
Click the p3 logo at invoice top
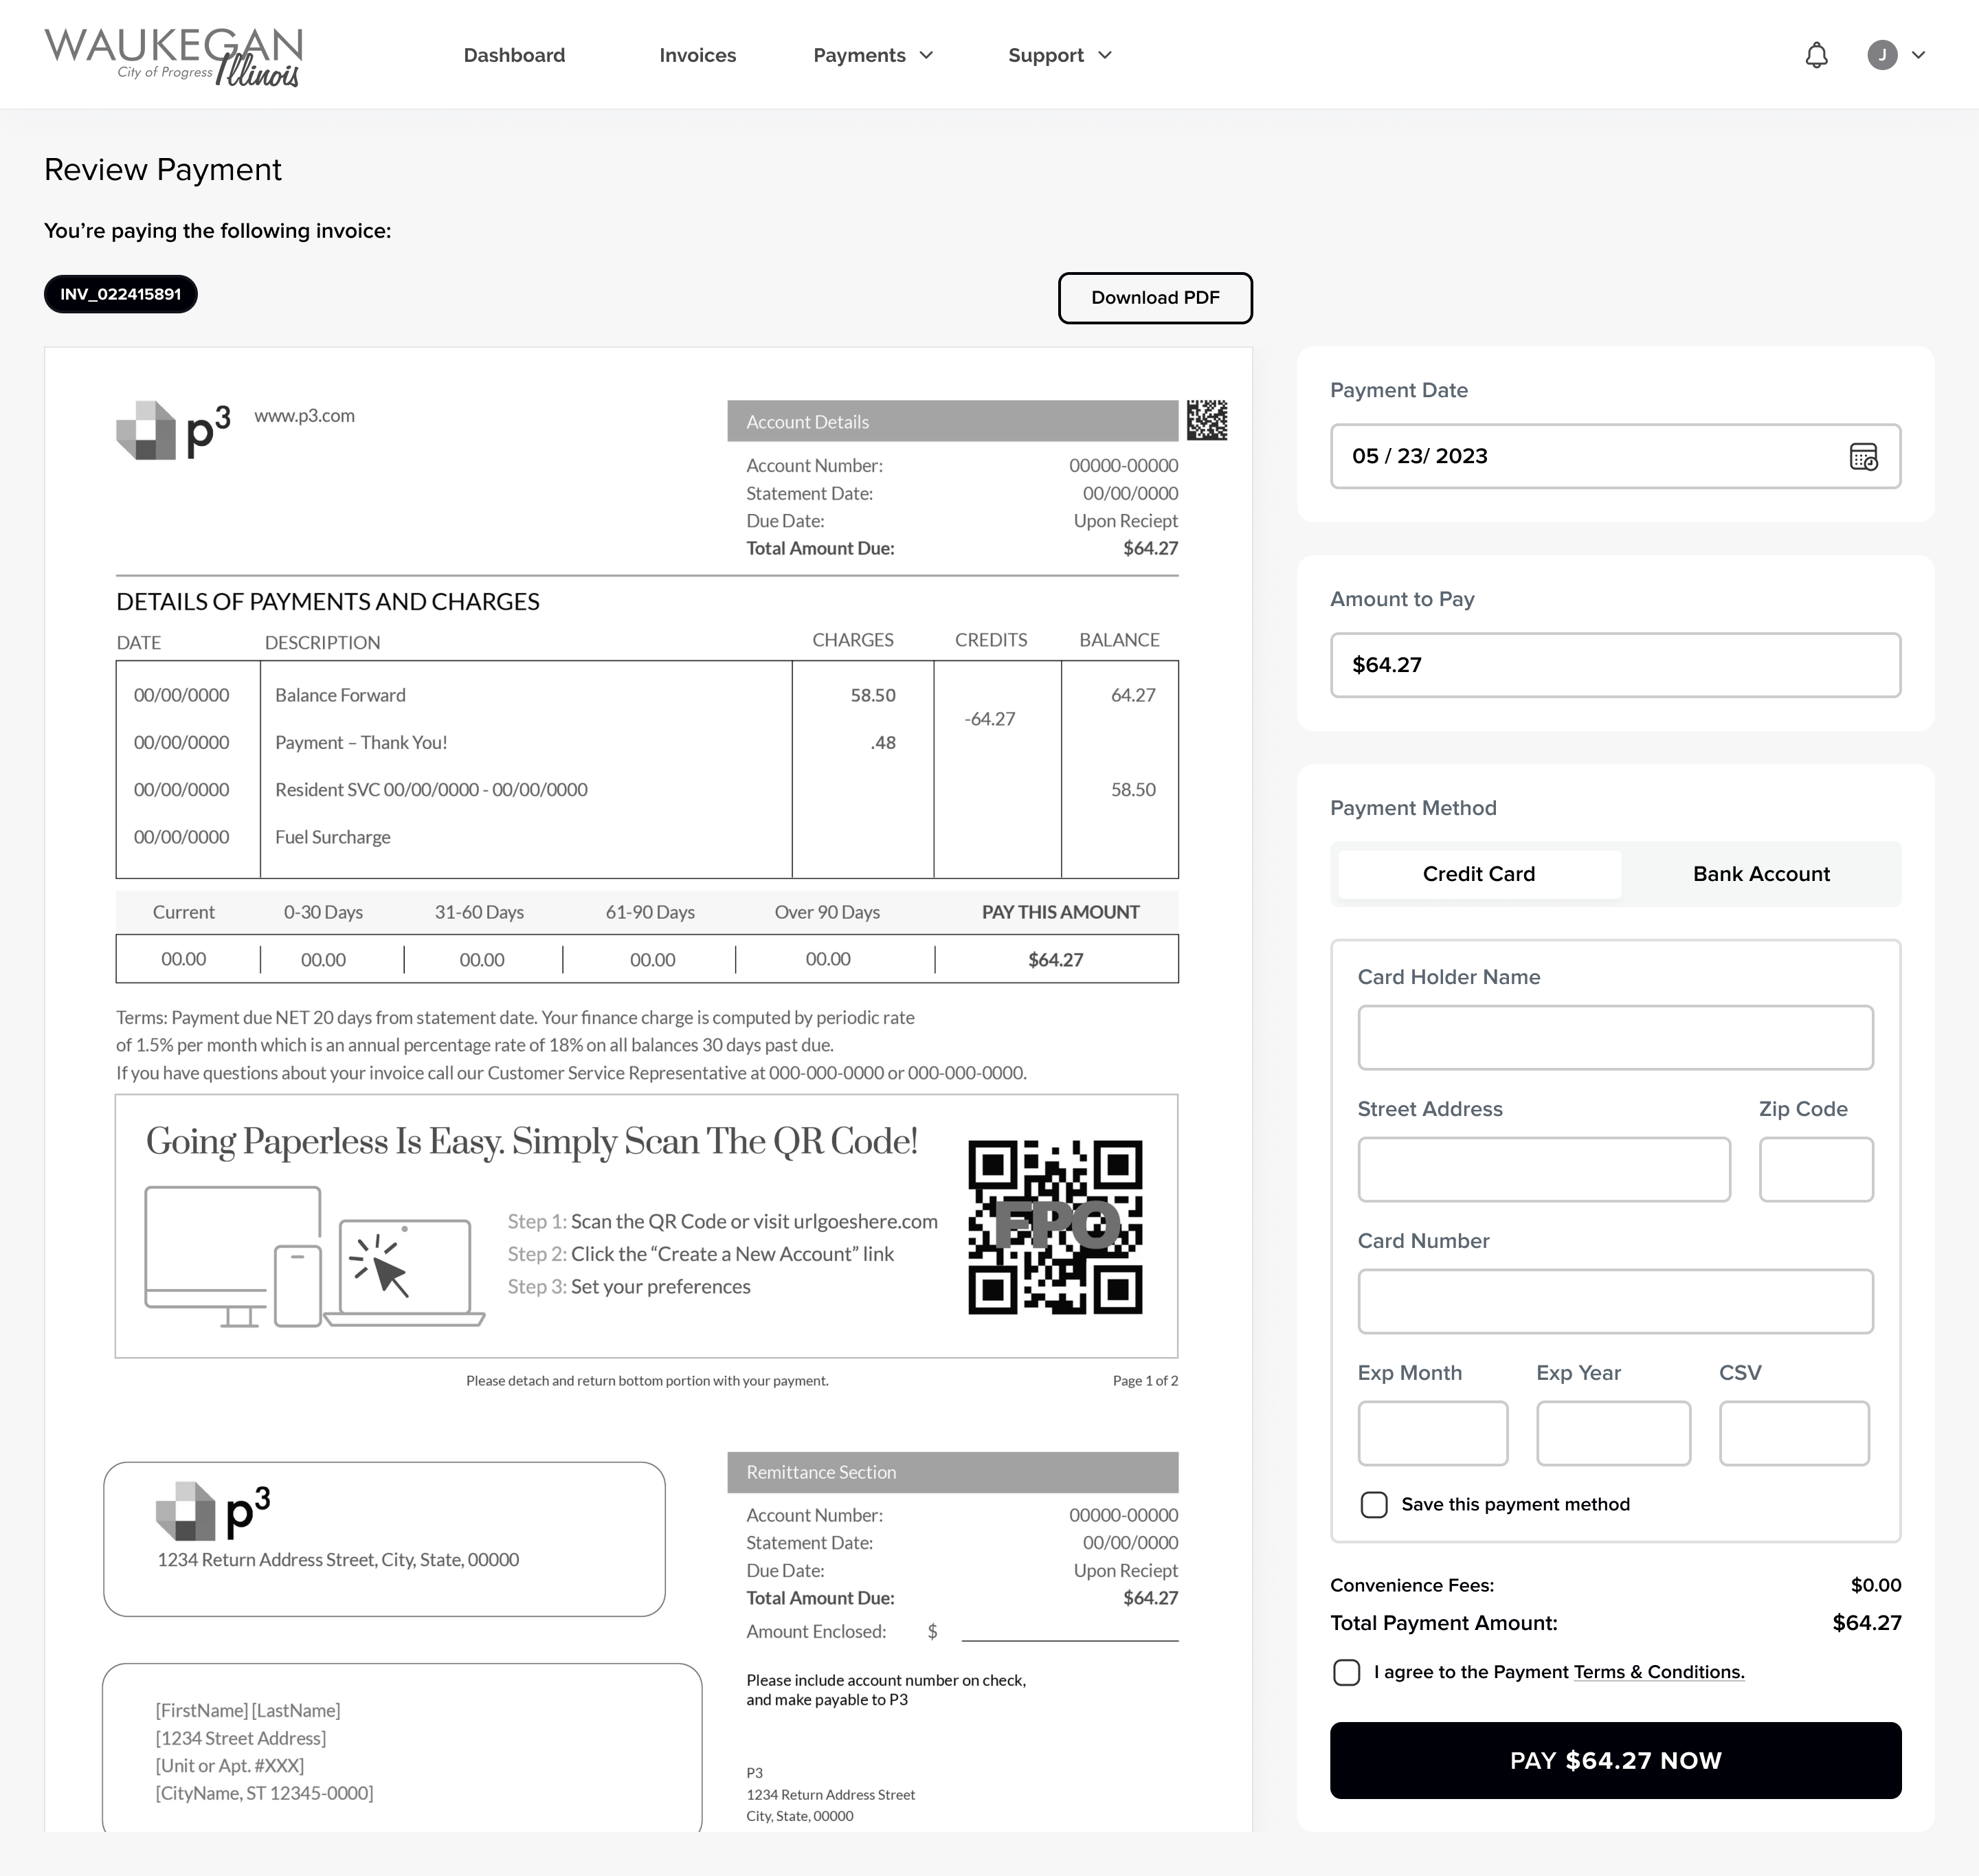(173, 430)
